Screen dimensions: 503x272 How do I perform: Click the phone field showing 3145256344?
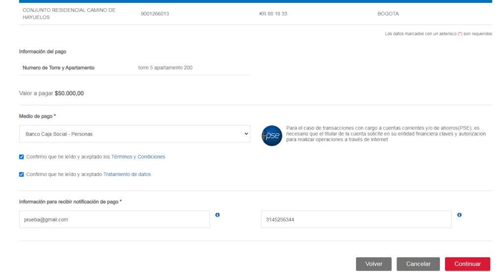[x=356, y=220]
